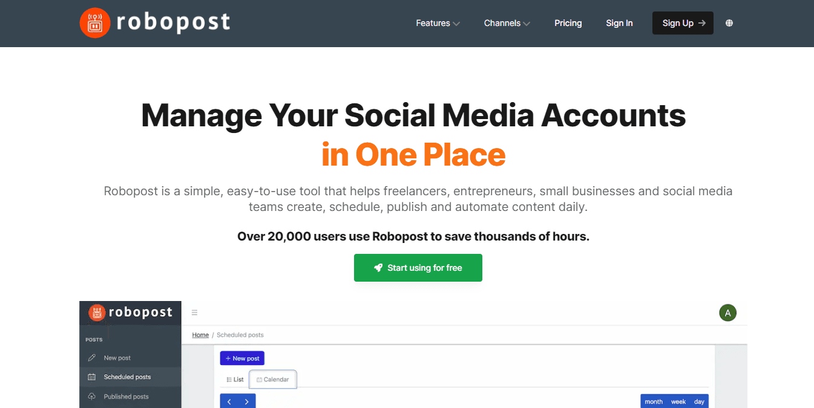Select the Calendar tab
This screenshot has height=408, width=814.
coord(272,380)
